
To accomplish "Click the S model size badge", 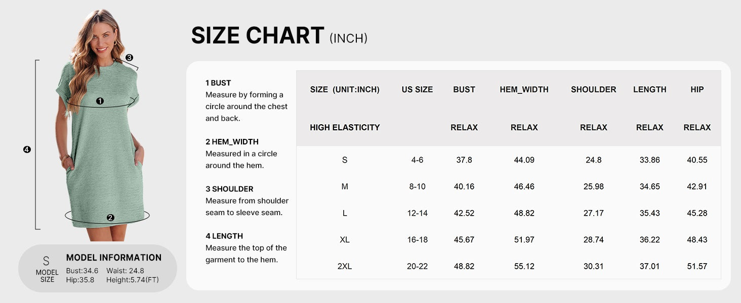I will [x=46, y=268].
